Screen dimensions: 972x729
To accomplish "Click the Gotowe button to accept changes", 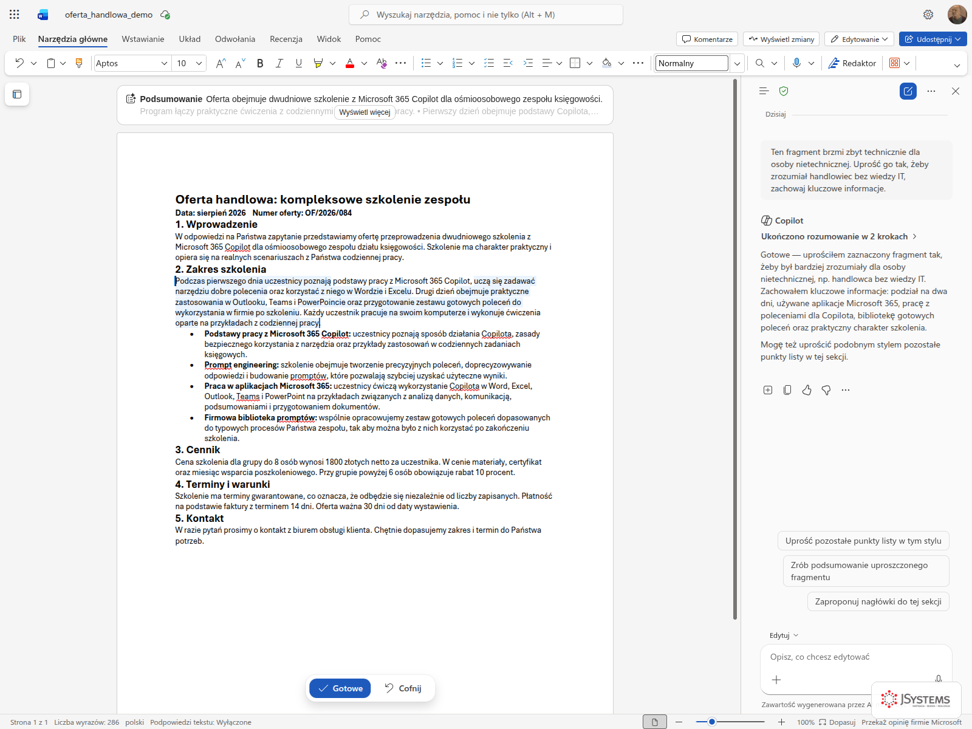I will 340,688.
